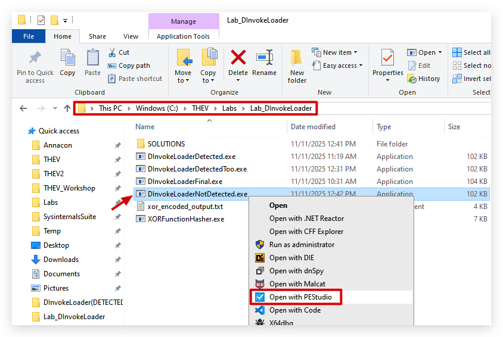
Task: Click the Quick access star header
Action: click(54, 131)
